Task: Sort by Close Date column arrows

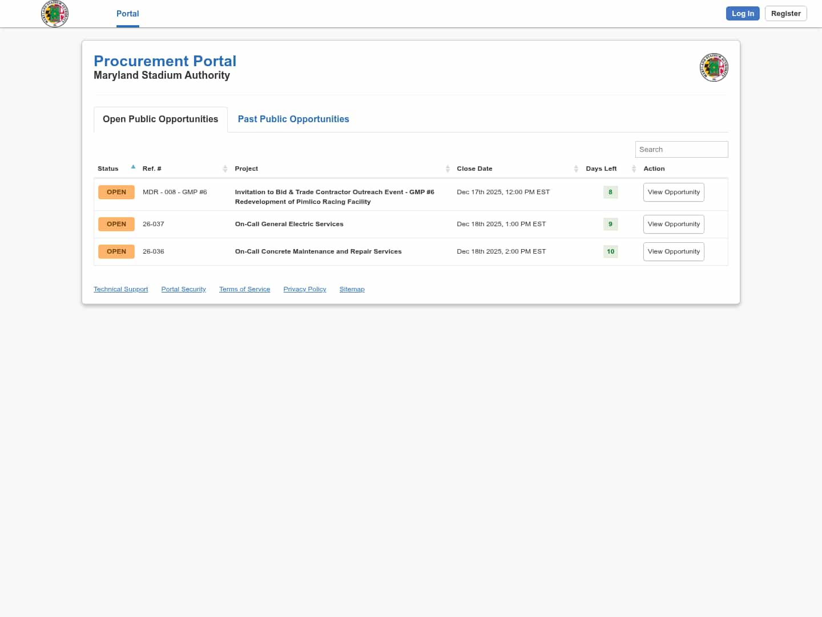Action: [x=576, y=169]
